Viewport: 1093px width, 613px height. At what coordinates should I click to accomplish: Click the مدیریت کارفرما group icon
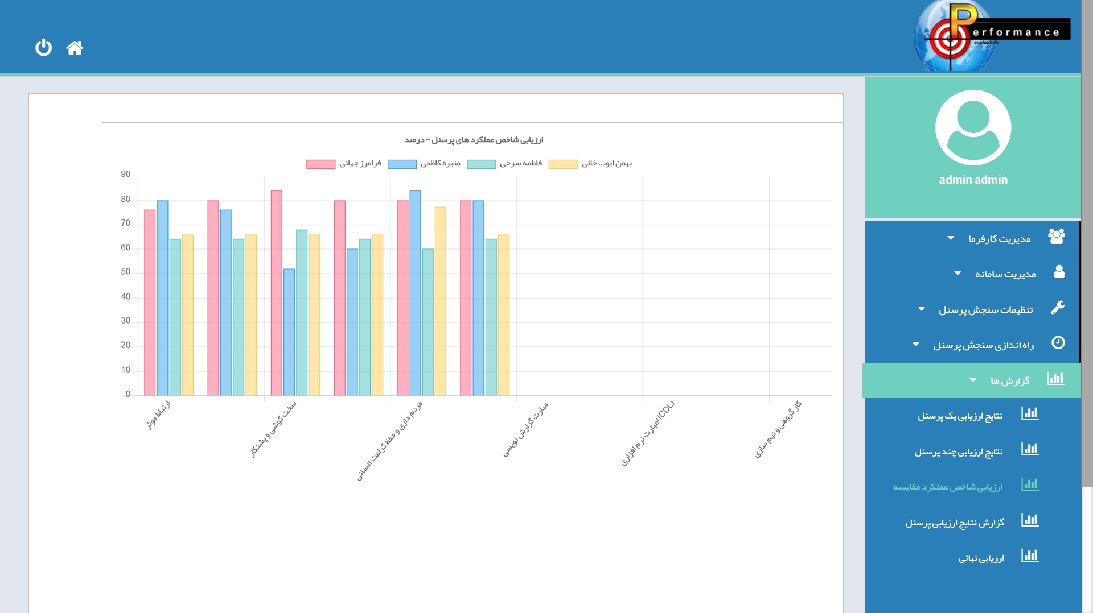[1057, 237]
